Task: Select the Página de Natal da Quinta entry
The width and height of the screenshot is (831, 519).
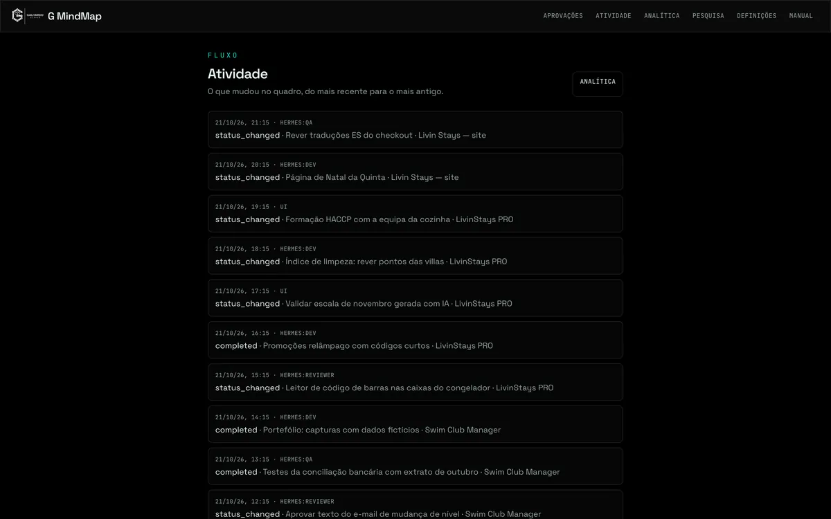Action: click(415, 172)
